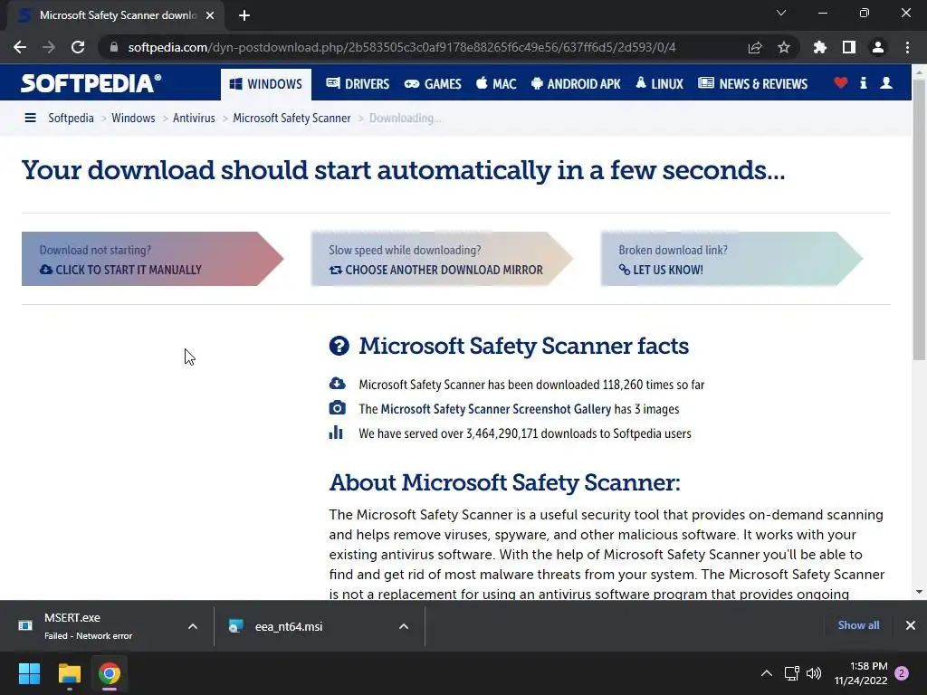The width and height of the screenshot is (927, 695).
Task: Go to Windows breadcrumb link
Action: point(133,119)
